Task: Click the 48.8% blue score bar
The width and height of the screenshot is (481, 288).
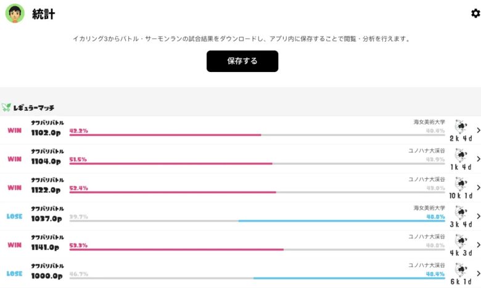Action: [x=341, y=220]
